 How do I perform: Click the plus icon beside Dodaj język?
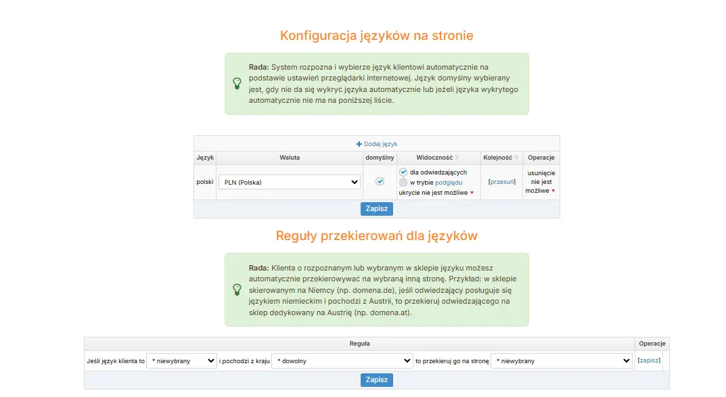coord(359,144)
